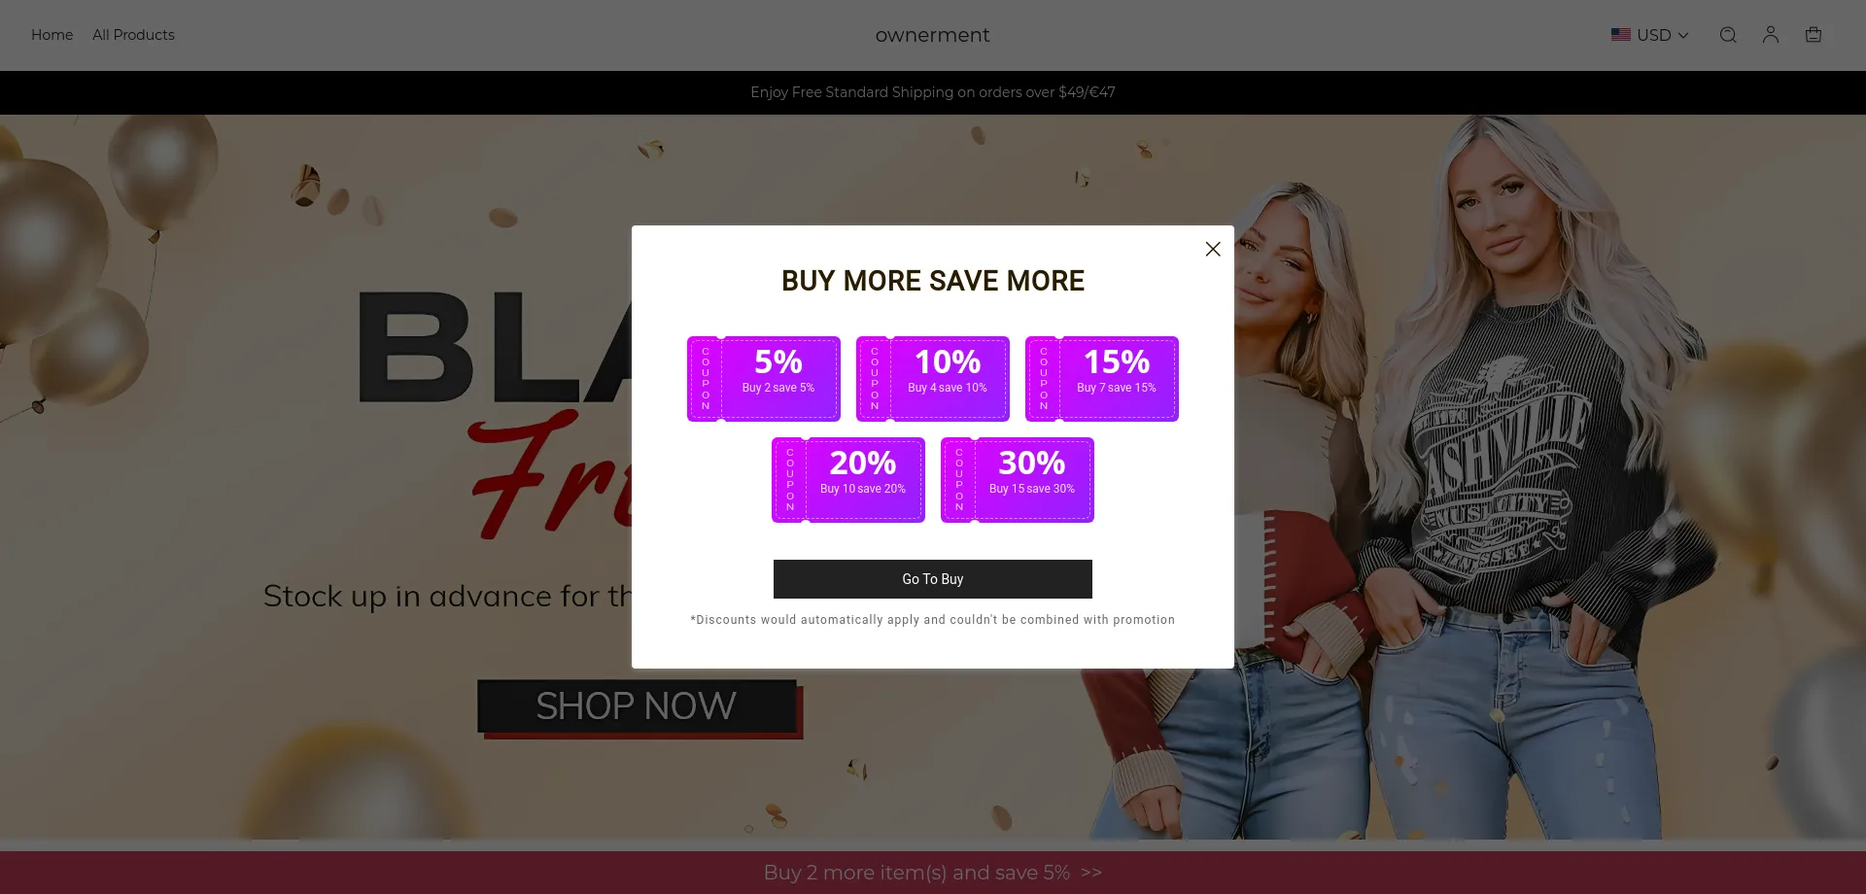Select the 20% coupon card
The image size is (1866, 894).
pos(848,480)
